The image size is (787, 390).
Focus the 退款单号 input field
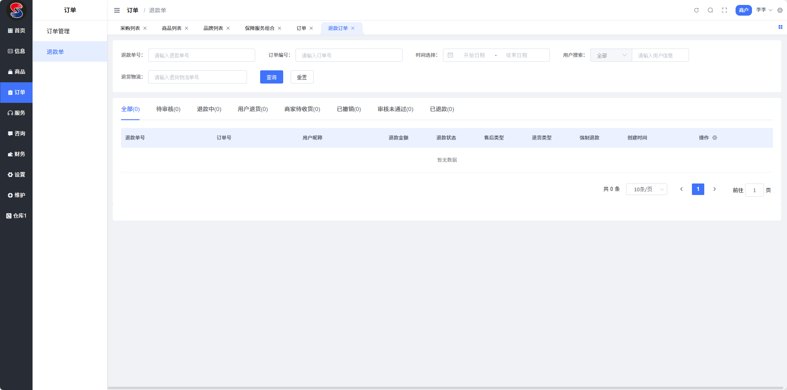[x=201, y=55]
